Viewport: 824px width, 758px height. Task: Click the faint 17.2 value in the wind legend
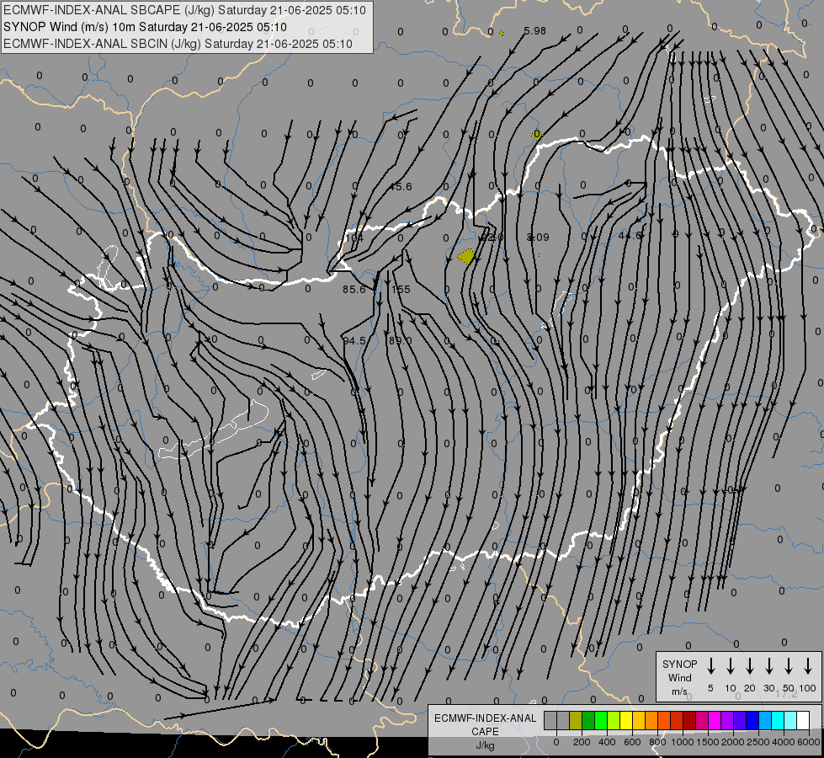(786, 694)
